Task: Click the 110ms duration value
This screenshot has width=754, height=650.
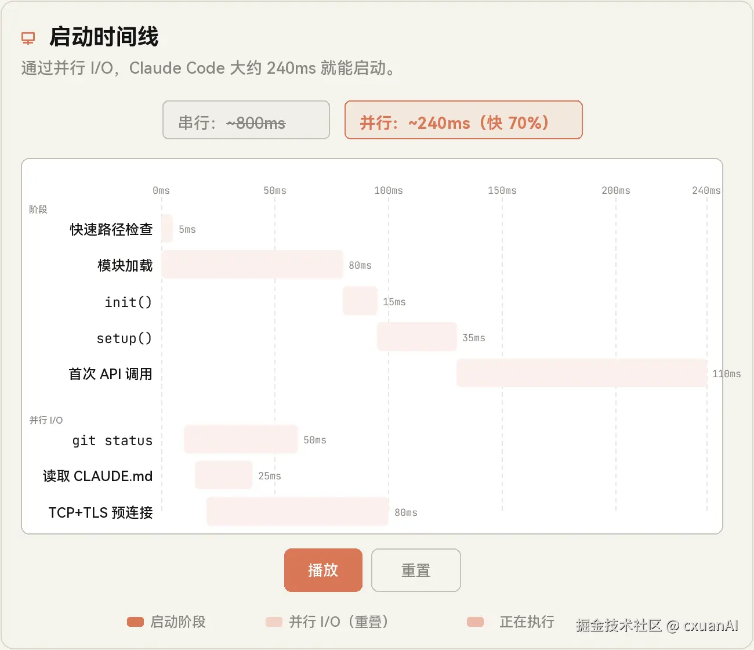Action: click(x=727, y=374)
